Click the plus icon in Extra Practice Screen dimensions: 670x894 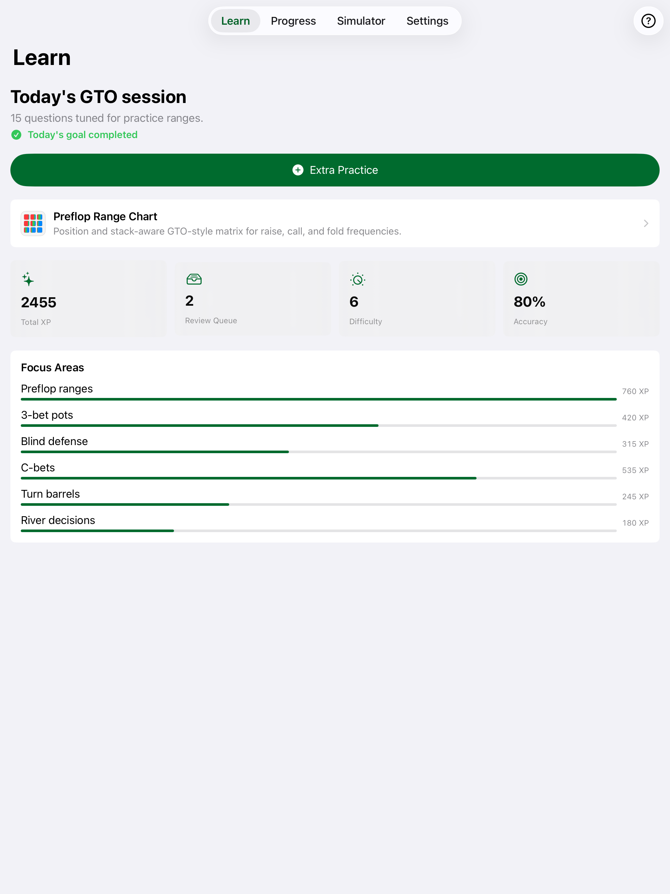point(298,170)
